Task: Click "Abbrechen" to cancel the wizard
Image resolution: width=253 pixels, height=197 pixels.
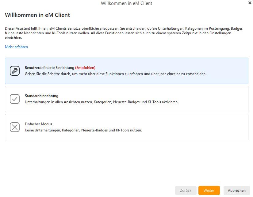Action: 236,190
